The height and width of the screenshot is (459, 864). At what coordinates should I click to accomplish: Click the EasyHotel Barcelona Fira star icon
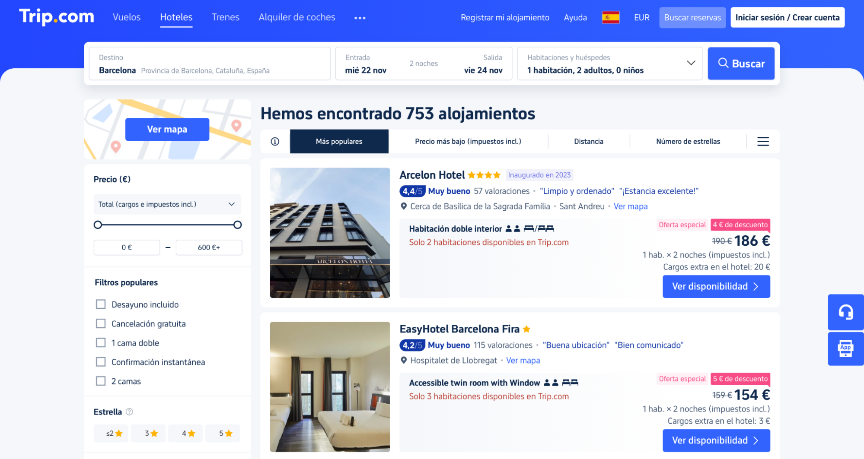pyautogui.click(x=526, y=329)
